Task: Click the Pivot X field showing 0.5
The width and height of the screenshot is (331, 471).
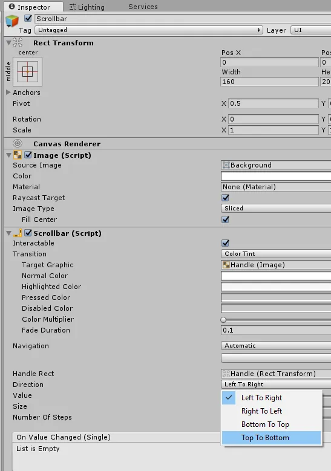Action: pos(274,103)
